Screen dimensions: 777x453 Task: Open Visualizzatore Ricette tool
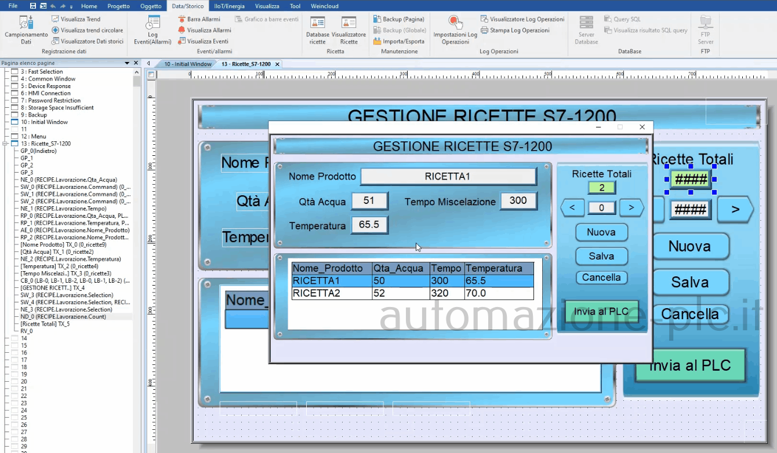348,30
